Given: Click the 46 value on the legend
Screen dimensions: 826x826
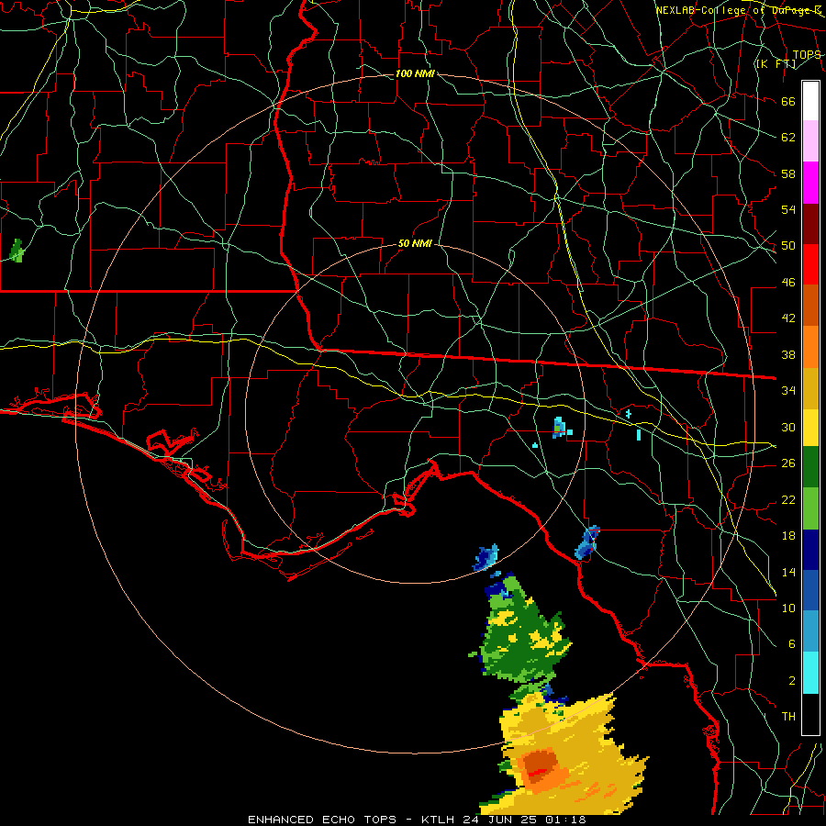Looking at the screenshot, I should 788,283.
